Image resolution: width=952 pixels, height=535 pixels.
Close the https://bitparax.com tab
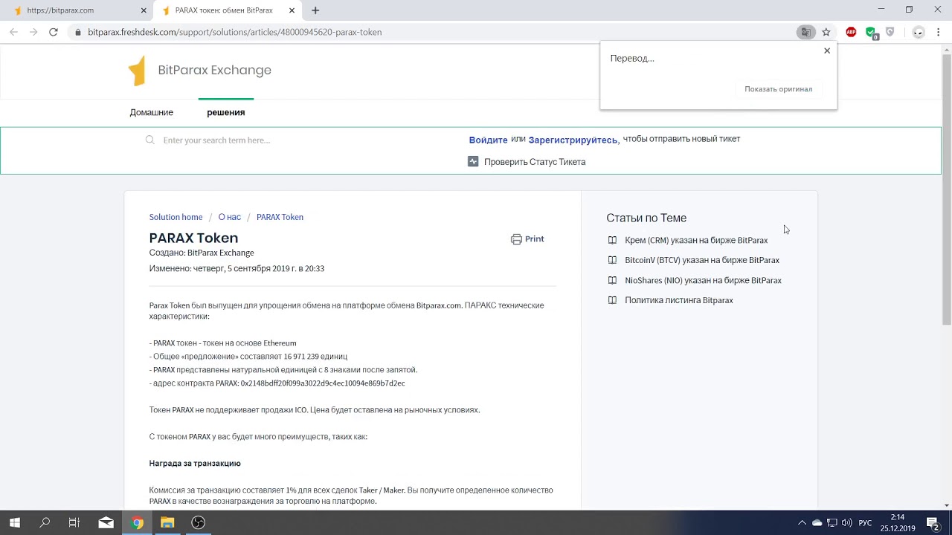[144, 10]
